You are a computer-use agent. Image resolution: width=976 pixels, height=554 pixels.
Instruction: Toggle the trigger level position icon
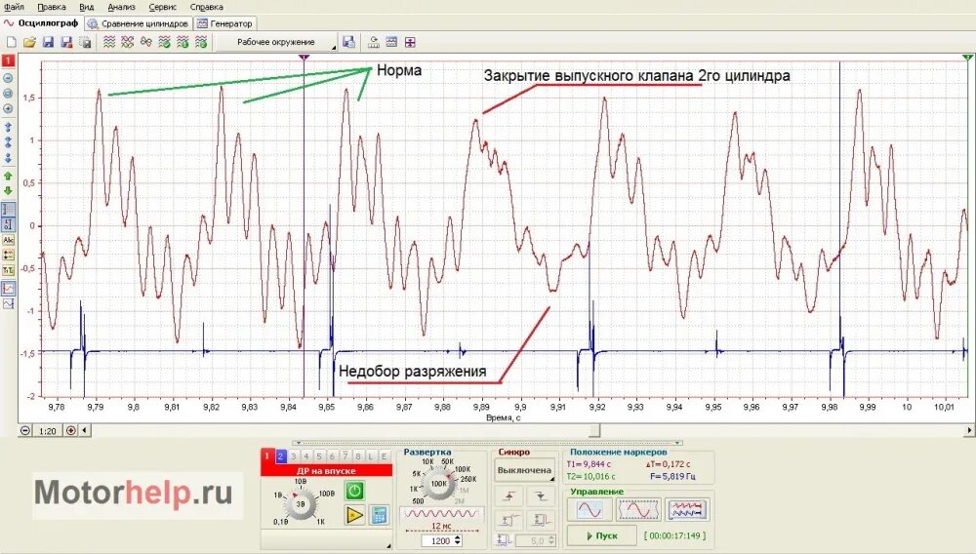[509, 521]
